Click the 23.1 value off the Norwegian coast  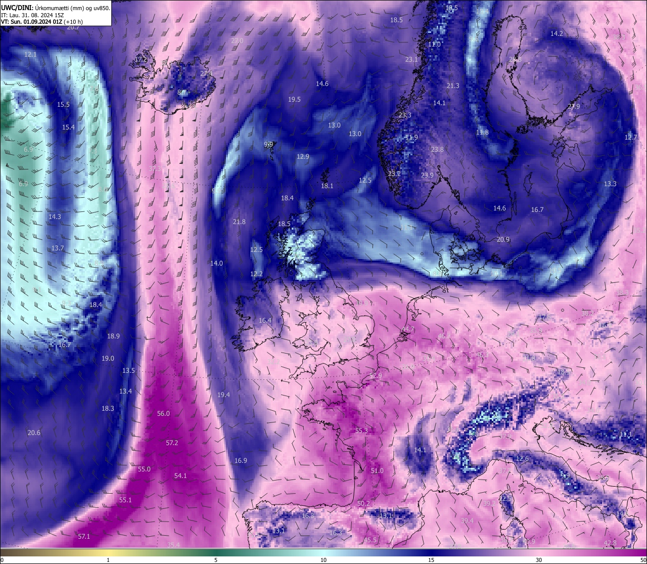(x=411, y=59)
